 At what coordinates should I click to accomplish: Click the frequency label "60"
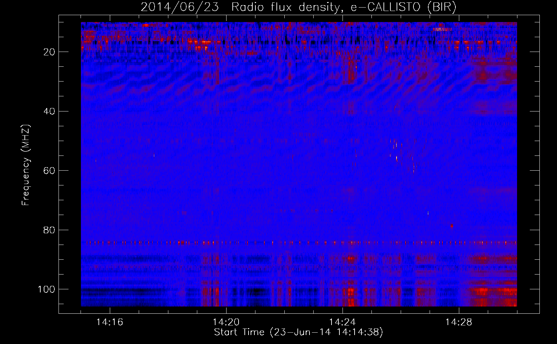[x=49, y=171]
